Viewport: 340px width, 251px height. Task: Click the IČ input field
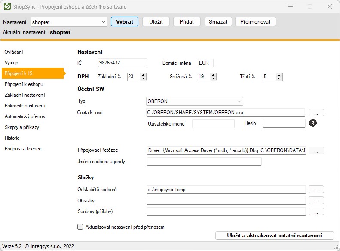[x=123, y=63]
